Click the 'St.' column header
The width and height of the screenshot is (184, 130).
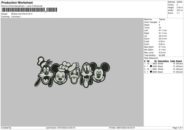coord(155,61)
